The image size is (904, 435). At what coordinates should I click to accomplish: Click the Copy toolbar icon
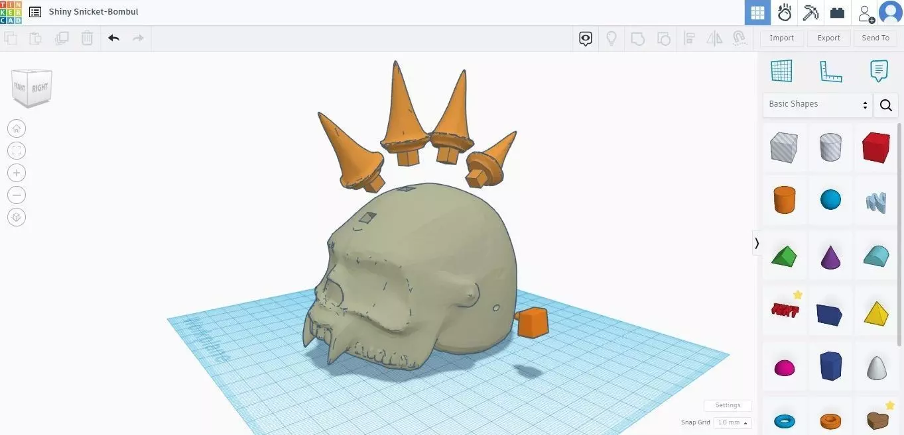click(x=11, y=38)
